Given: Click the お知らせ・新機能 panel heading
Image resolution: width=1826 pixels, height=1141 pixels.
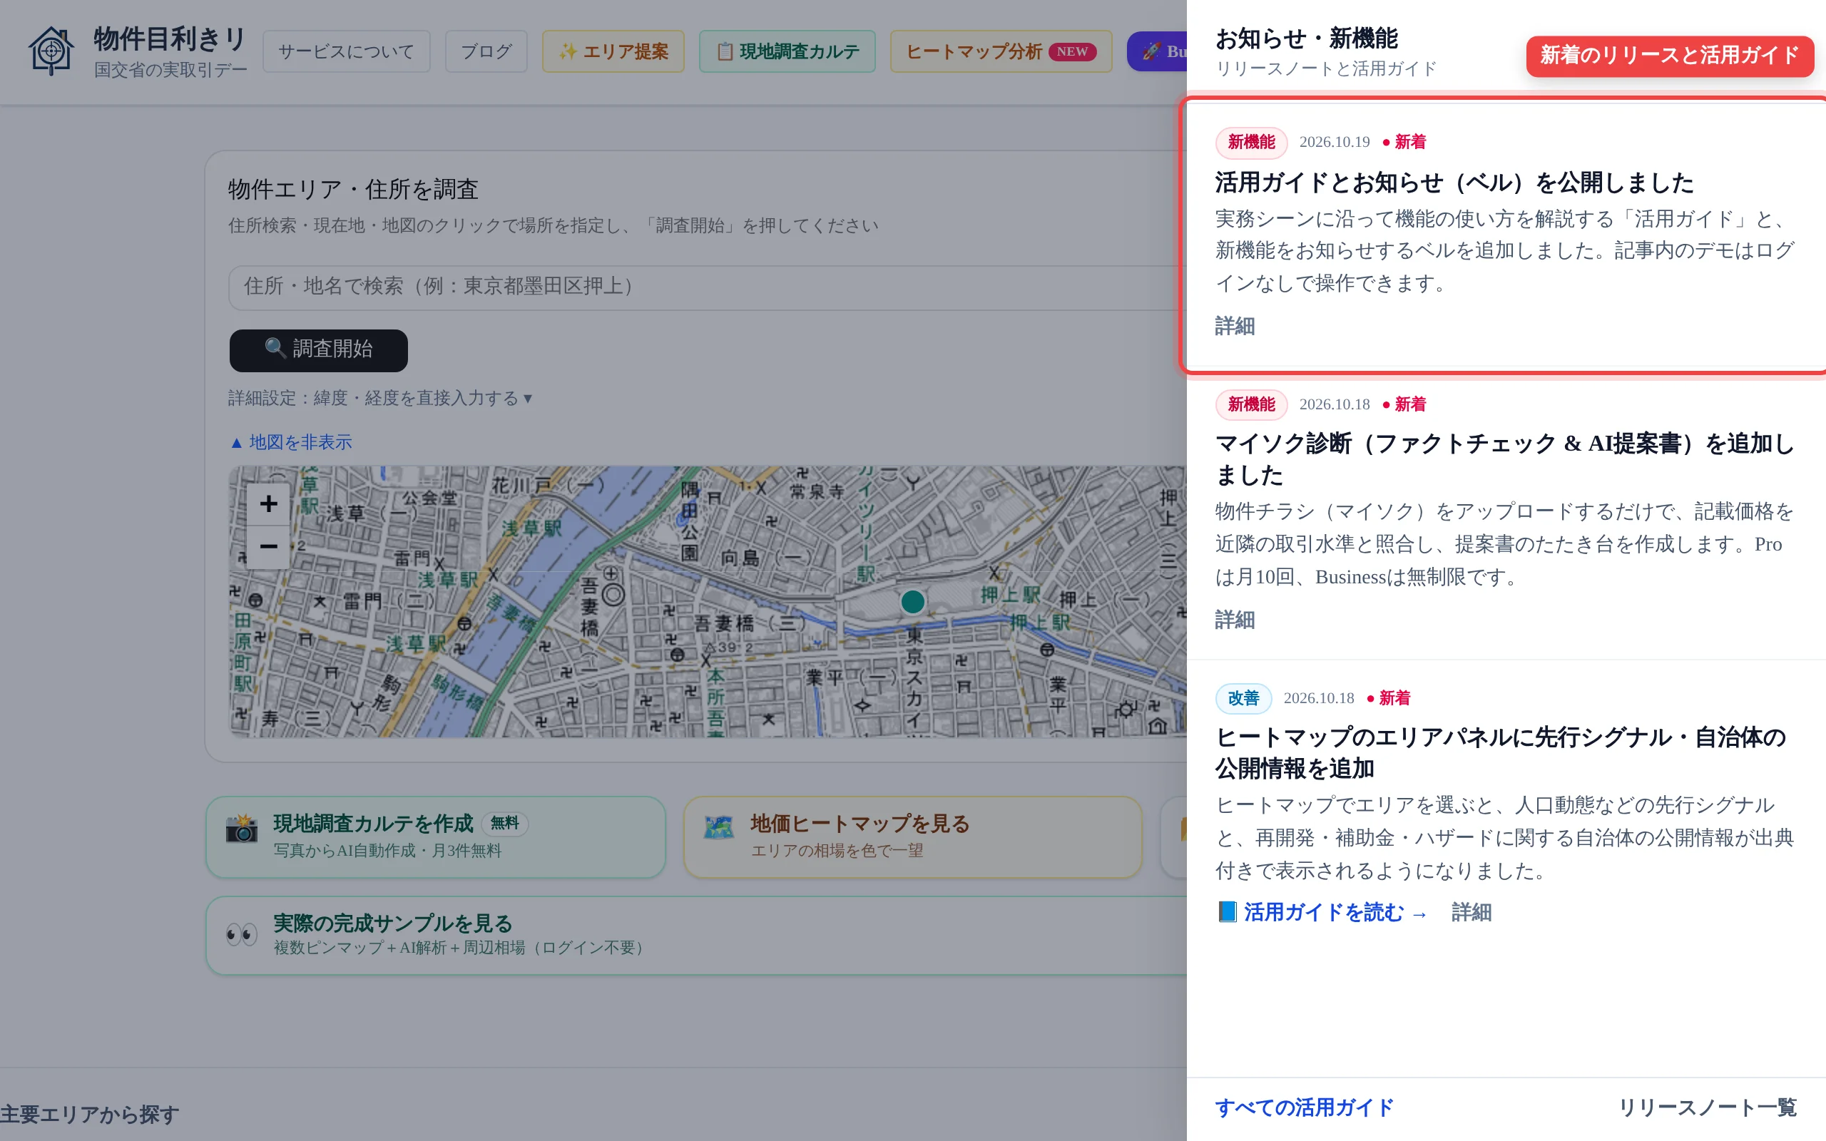Looking at the screenshot, I should (x=1306, y=39).
